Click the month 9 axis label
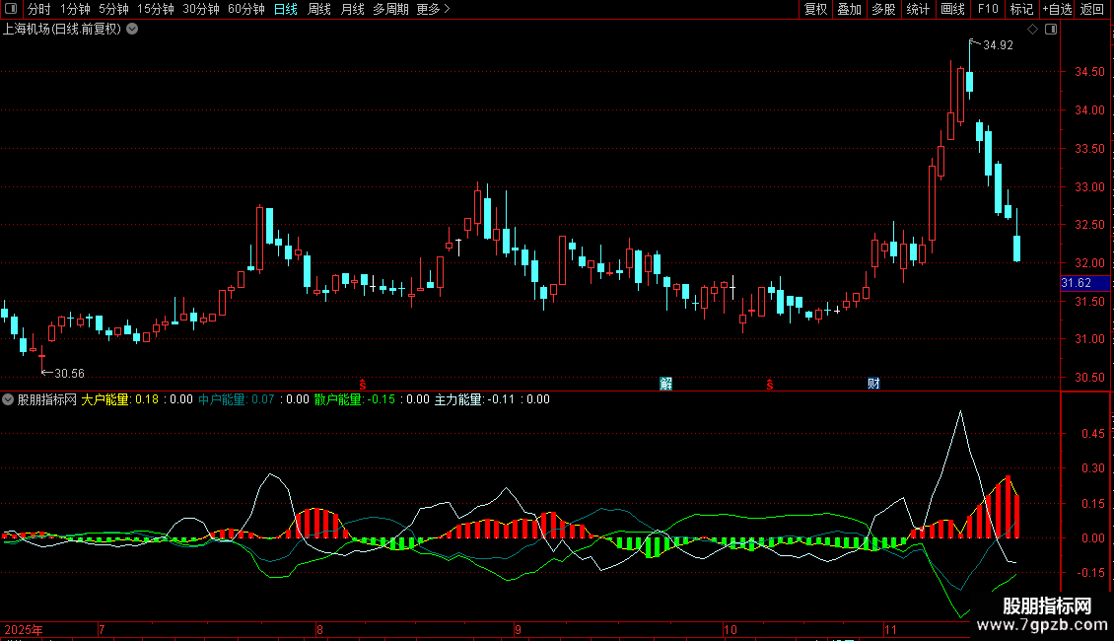This screenshot has height=641, width=1114. tap(518, 629)
